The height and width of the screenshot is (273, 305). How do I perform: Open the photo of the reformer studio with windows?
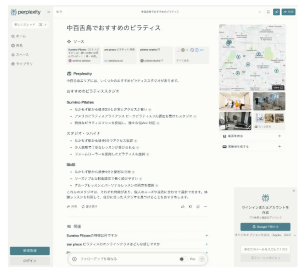269,101
